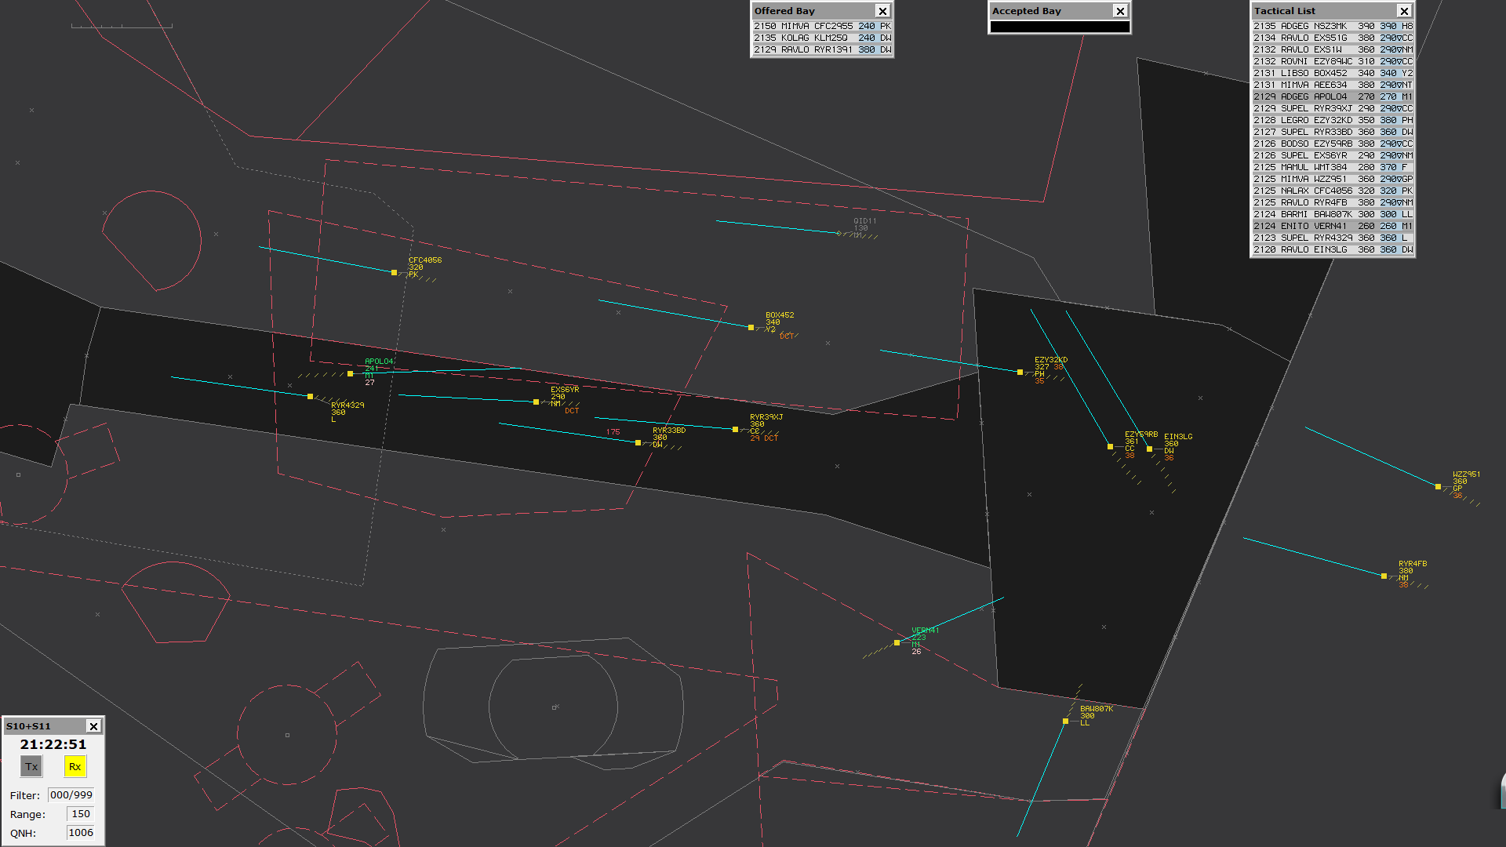Click the black Accepted Bay bar
1506x847 pixels.
[x=1059, y=27]
